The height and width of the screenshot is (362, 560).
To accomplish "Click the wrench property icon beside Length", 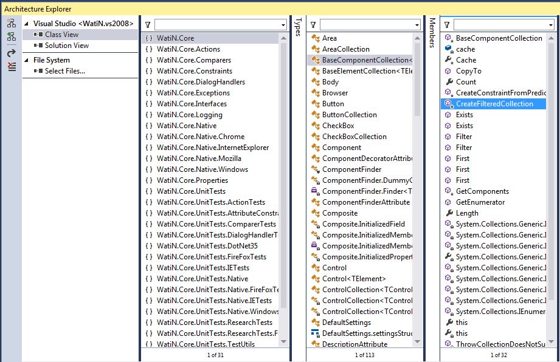I will 449,213.
